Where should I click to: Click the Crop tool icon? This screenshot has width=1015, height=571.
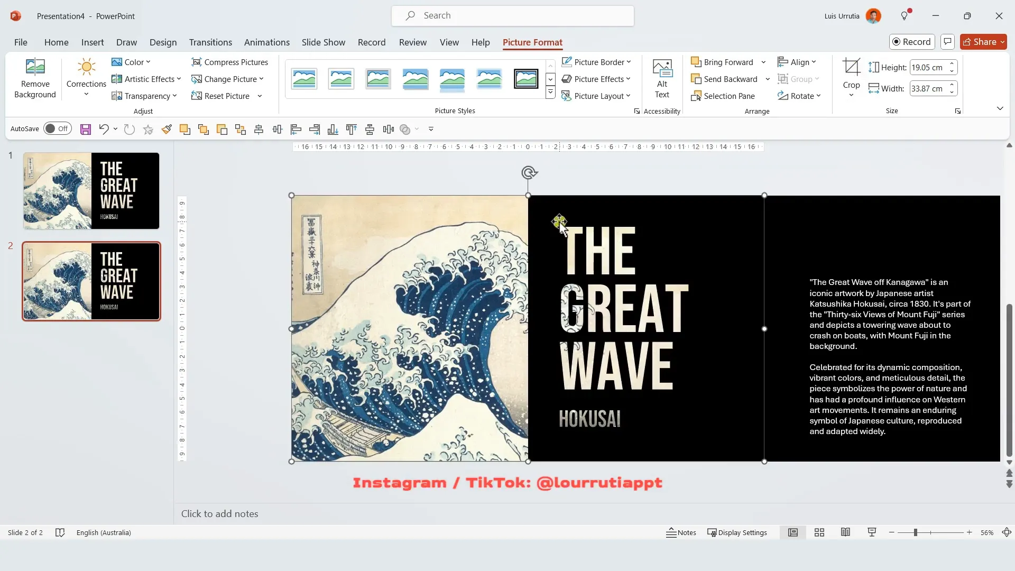click(x=851, y=68)
